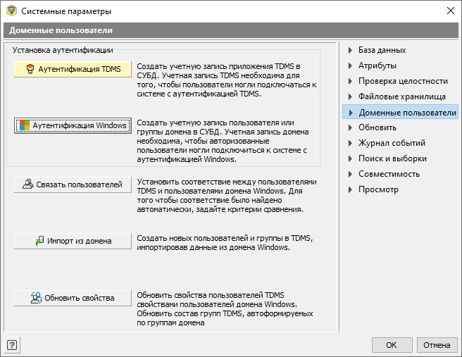The width and height of the screenshot is (462, 357).
Task: Select the Обновить section in sidebar
Action: [377, 127]
